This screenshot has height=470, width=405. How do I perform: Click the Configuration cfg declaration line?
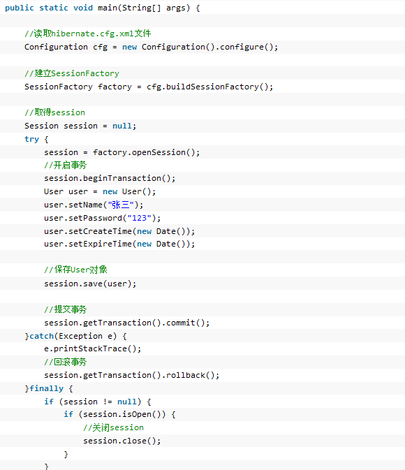tap(151, 47)
